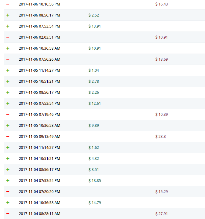The height and width of the screenshot is (219, 205).
Task: Click the green amount $ 18.85
Action: tap(95, 181)
